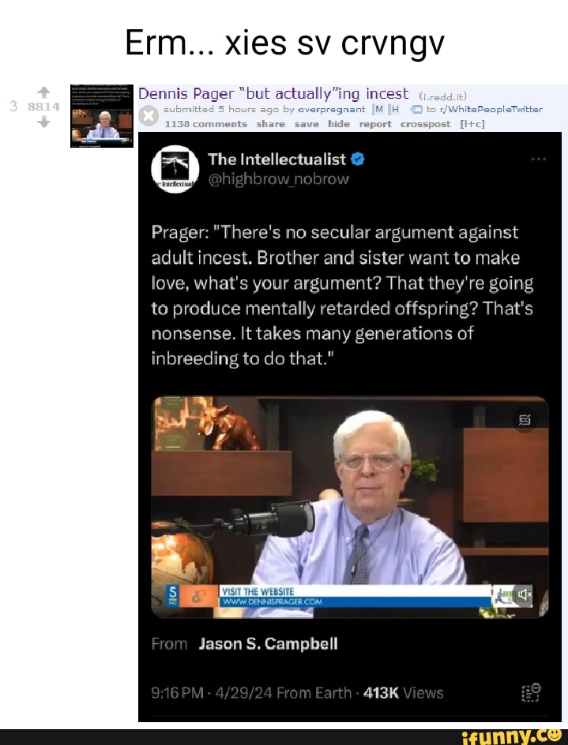Click the @highbrow_nobrow handle
The height and width of the screenshot is (745, 568).
[x=278, y=179]
